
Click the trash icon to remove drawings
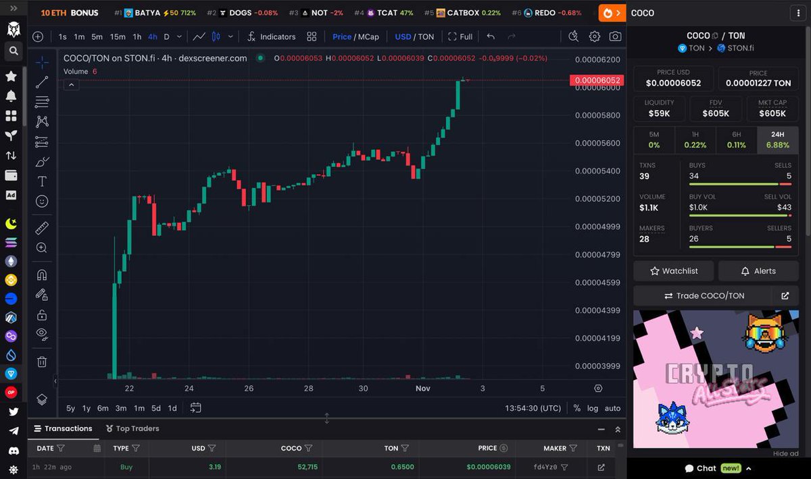point(42,362)
